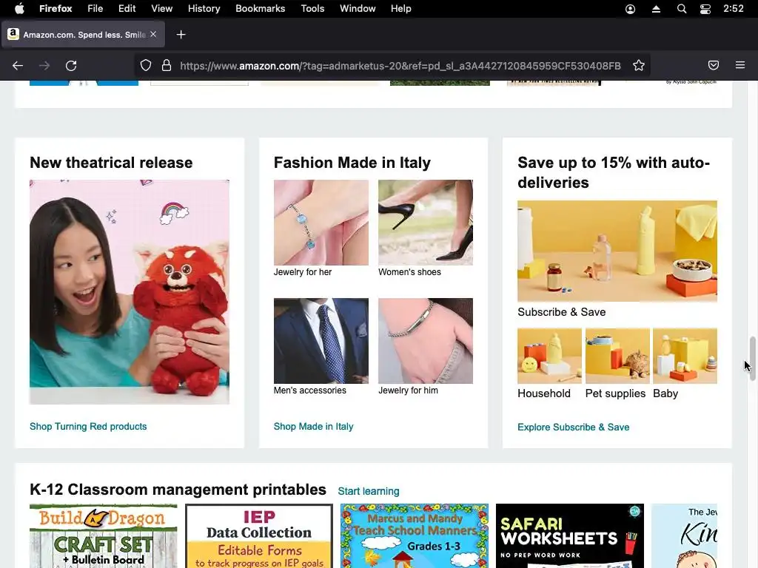The image size is (758, 568).
Task: Open the Tools menu
Action: coord(313,9)
